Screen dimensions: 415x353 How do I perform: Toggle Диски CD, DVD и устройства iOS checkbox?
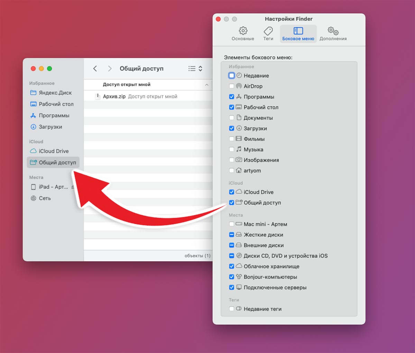(232, 256)
